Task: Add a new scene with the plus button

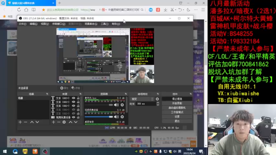Action: [x=20, y=122]
